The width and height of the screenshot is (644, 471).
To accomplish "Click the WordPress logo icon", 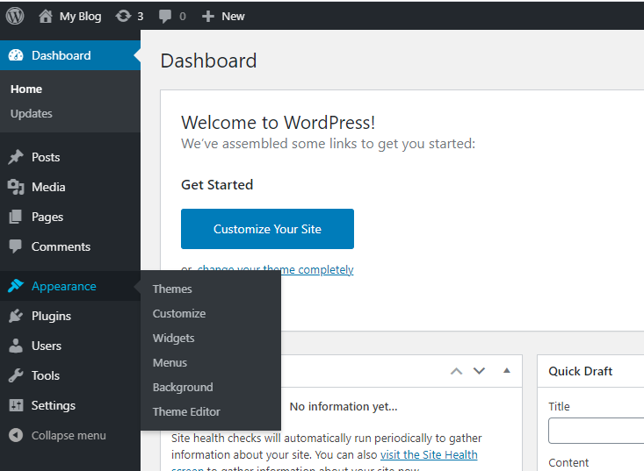I will click(15, 16).
